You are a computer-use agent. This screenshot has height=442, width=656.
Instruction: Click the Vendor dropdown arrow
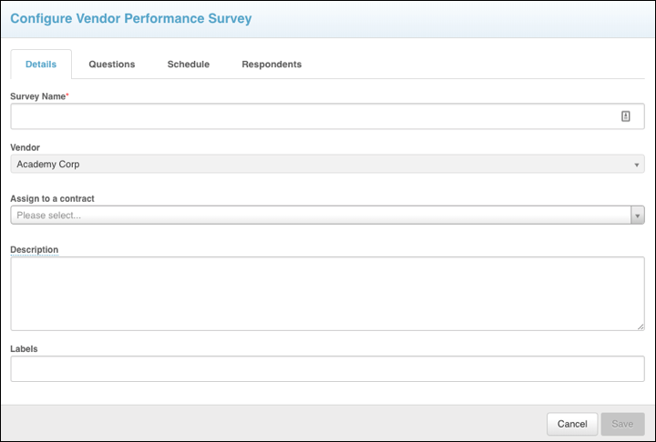pos(637,165)
